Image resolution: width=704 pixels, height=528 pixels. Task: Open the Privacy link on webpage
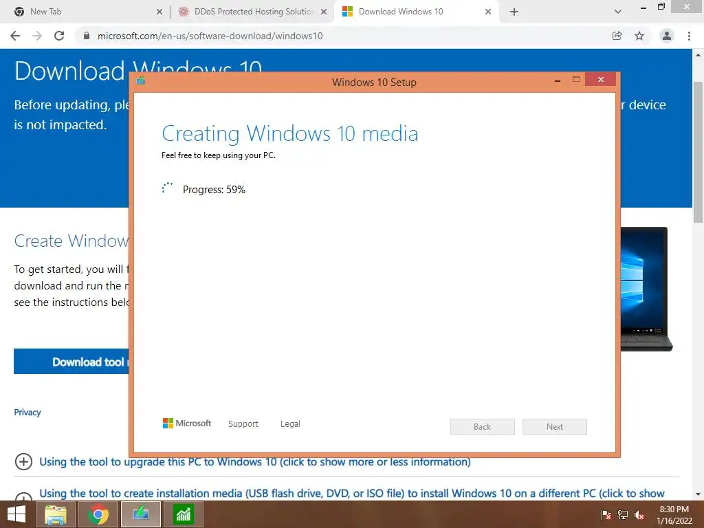[27, 412]
